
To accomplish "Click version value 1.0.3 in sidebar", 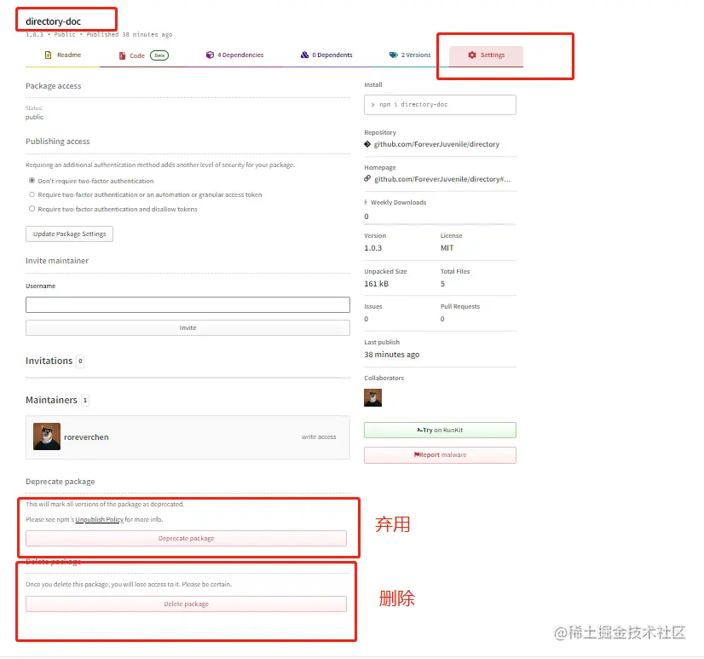I will 373,248.
